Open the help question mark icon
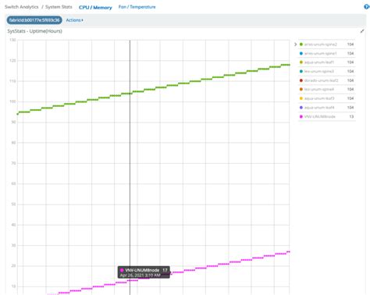The image size is (370, 295). pos(367,7)
